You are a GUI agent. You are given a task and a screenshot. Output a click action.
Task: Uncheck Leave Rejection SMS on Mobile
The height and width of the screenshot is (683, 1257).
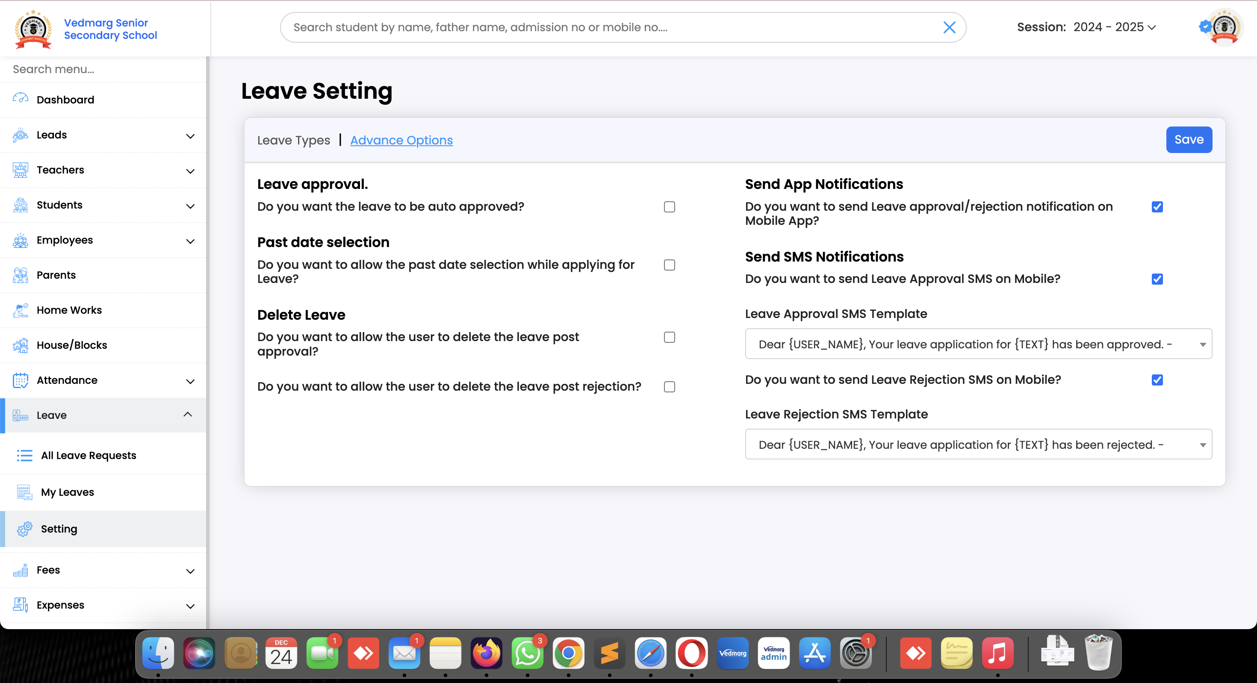click(1157, 380)
